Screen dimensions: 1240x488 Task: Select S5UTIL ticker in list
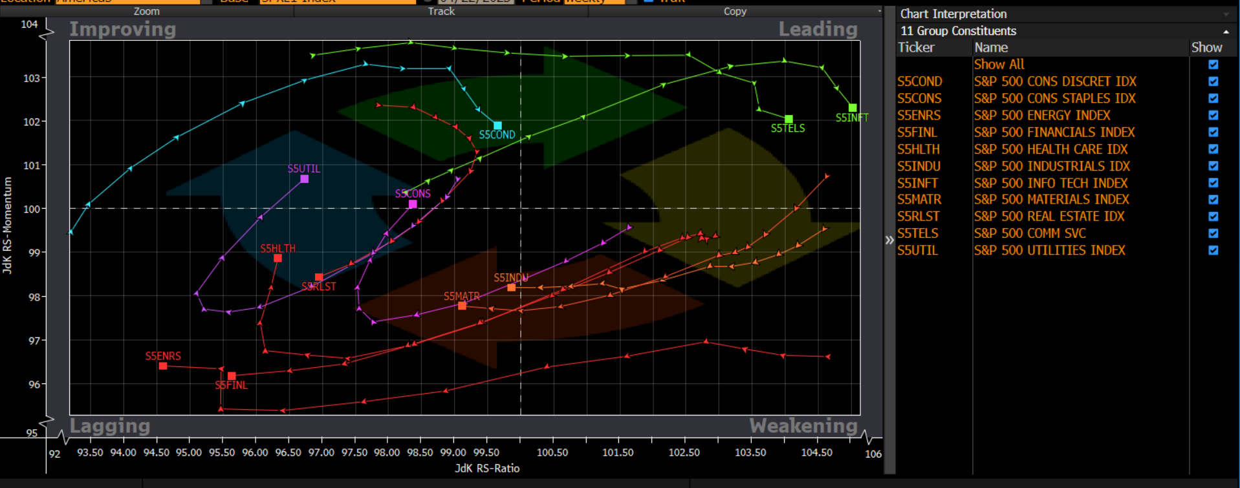point(917,250)
